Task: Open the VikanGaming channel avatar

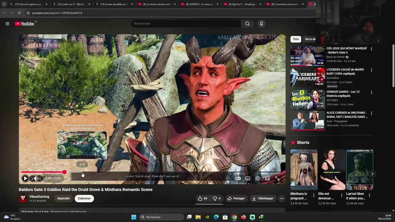Action: point(23,199)
